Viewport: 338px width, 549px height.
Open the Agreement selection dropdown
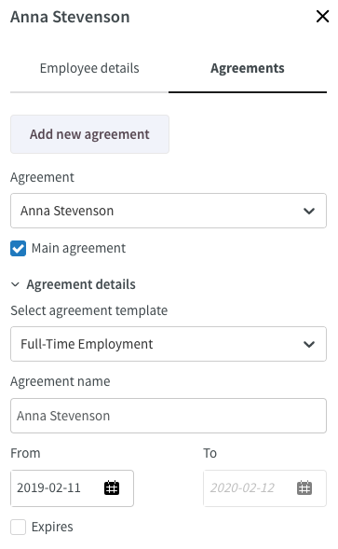coord(169,211)
